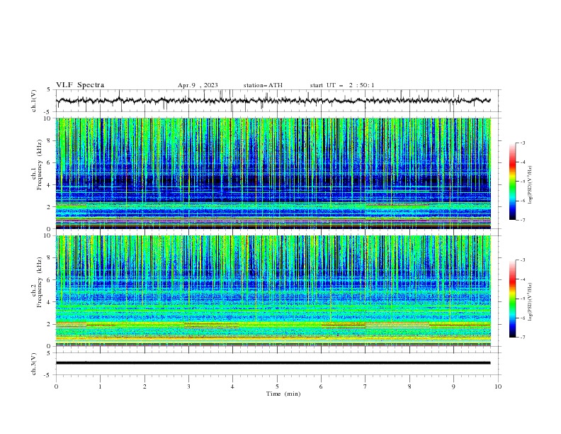Click the "8" kHz tick on ch.1 frequency axis
The image size is (561, 434).
pos(50,140)
